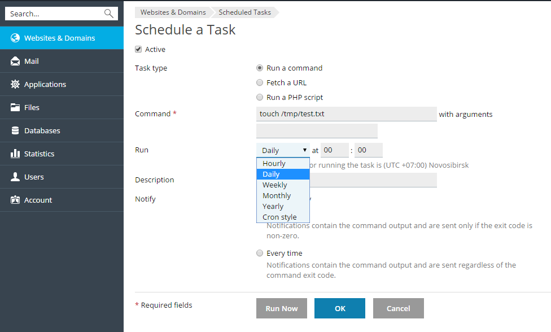Select the Fetch a URL radio option
551x332 pixels.
(260, 83)
